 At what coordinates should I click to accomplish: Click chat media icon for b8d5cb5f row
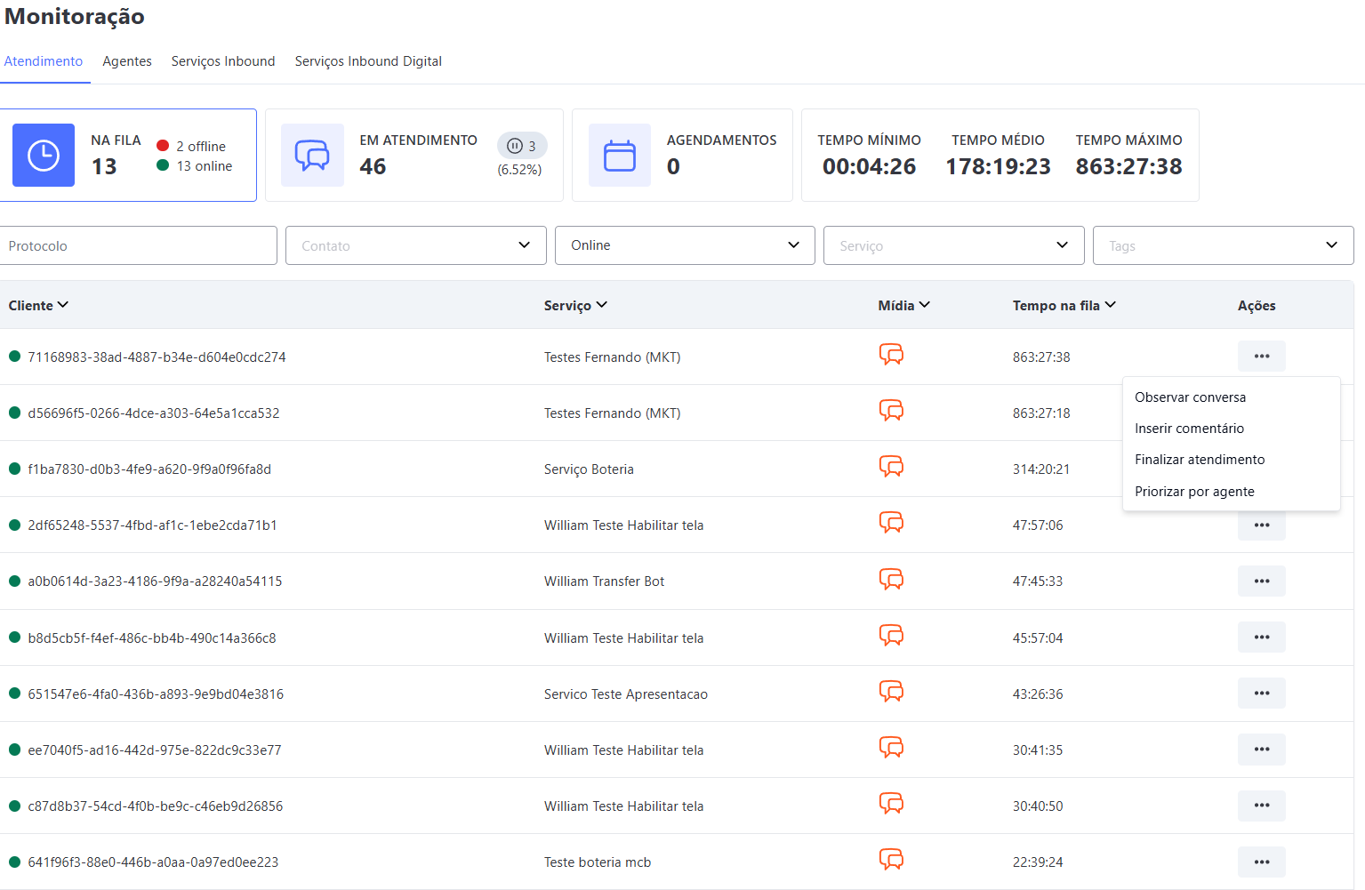[891, 636]
